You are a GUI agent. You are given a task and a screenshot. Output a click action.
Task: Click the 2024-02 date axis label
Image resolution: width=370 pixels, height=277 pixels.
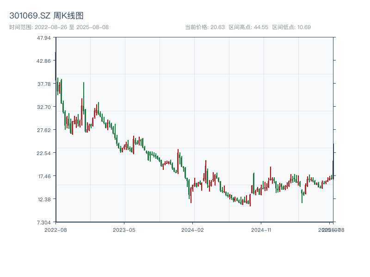(193, 229)
